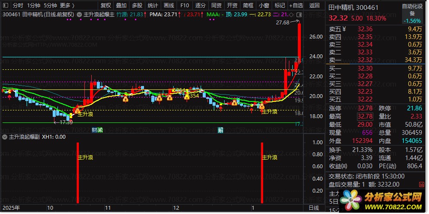Viewport: 429px width, 214px height.
Task: Click the 分析家公式网 www.70822.com logo
Action: tap(383, 200)
